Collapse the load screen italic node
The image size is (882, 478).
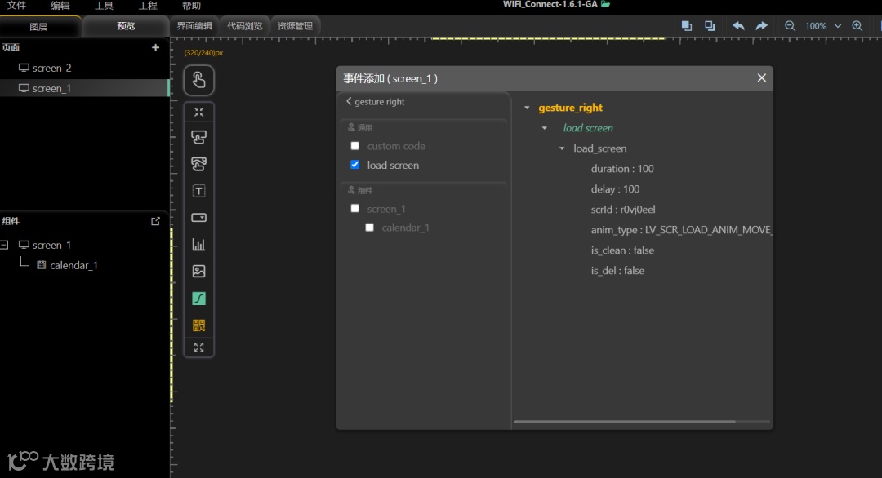545,128
